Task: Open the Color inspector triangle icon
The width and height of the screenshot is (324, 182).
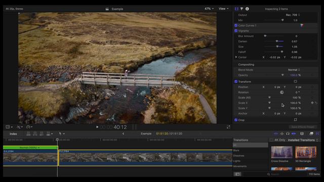Action: pyautogui.click(x=241, y=9)
